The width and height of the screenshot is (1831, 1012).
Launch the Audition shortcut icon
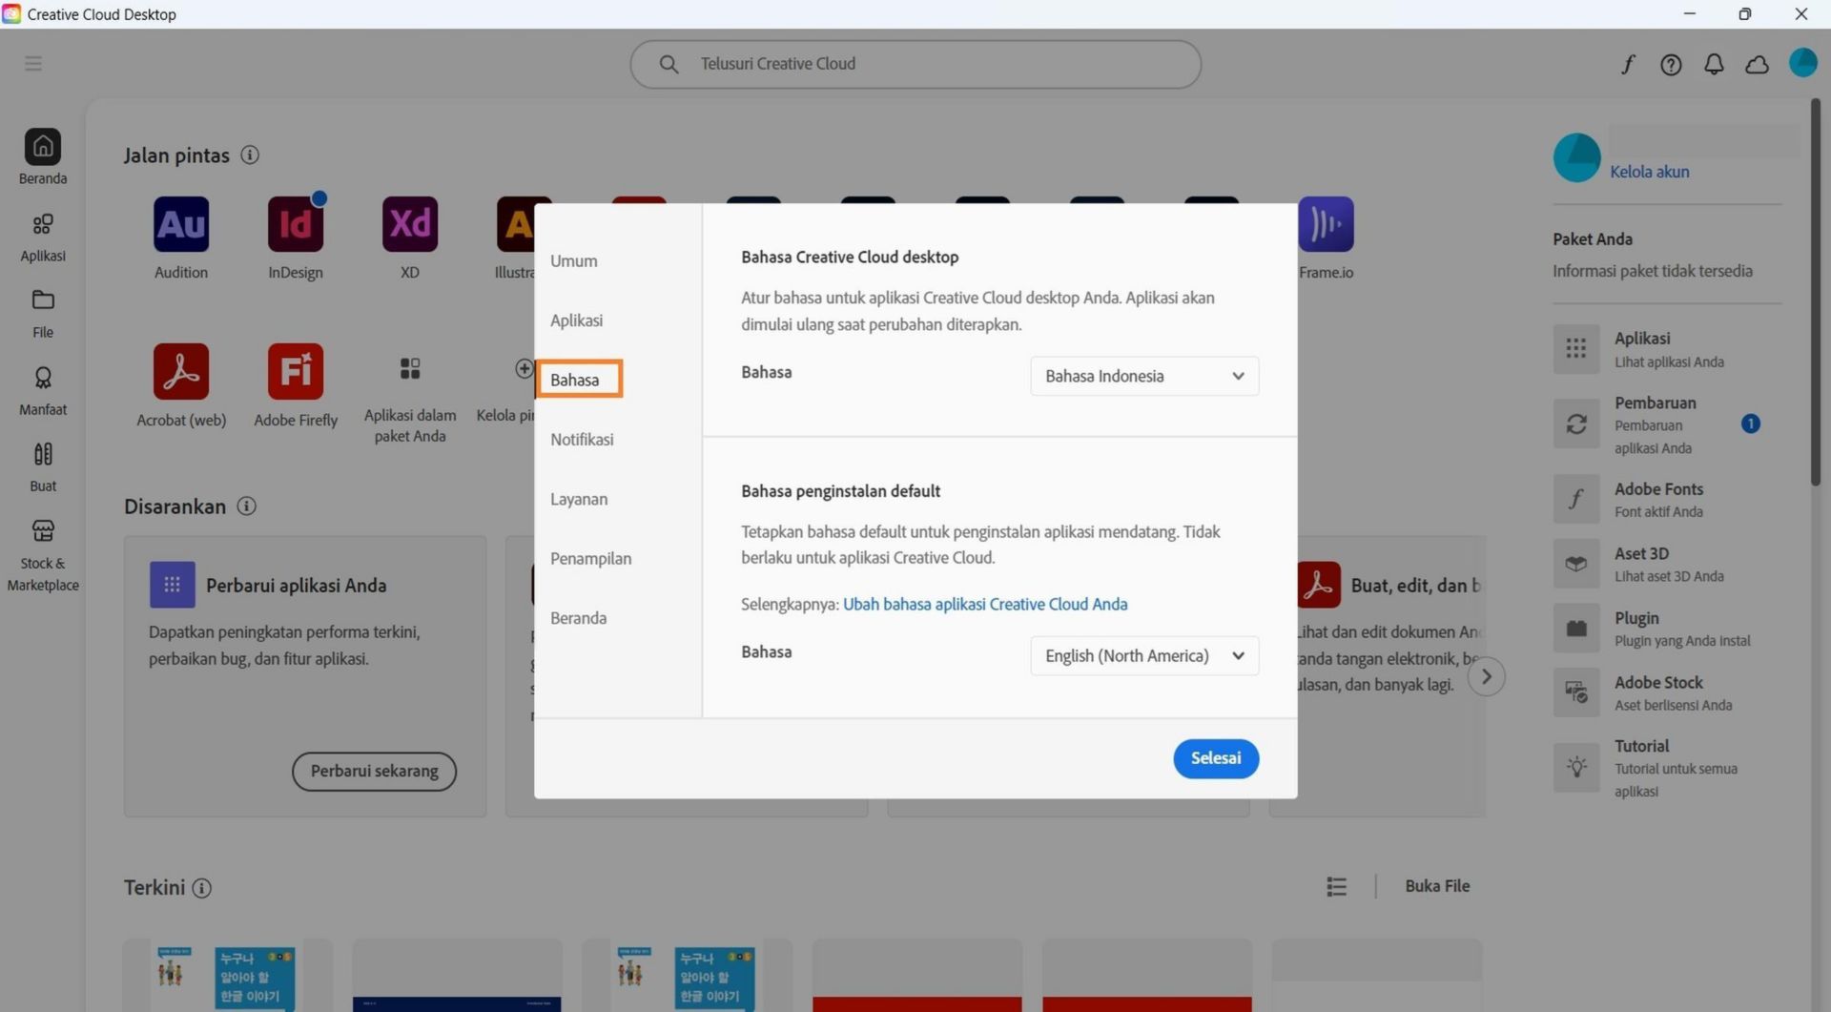click(x=181, y=224)
